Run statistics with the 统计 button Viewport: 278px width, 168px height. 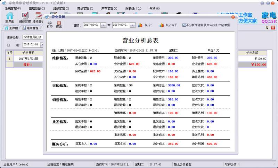(x=145, y=25)
